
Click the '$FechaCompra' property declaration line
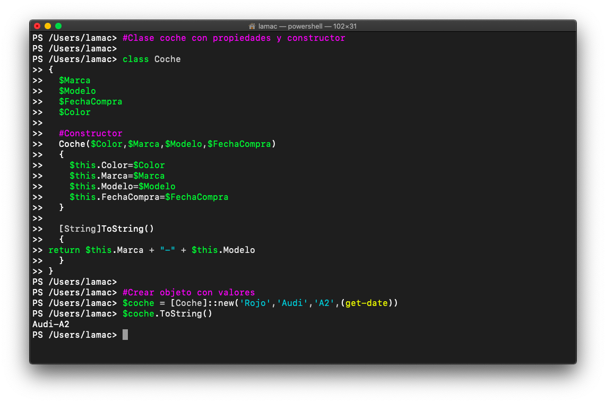(90, 102)
